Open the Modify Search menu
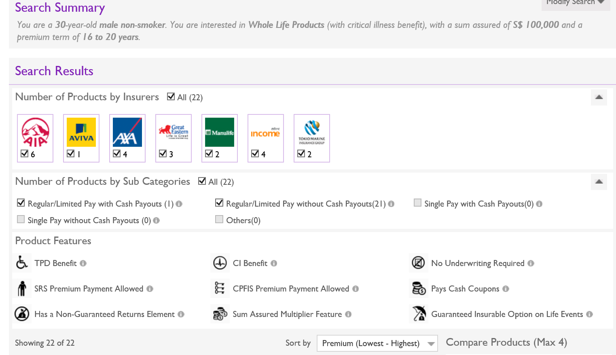Image resolution: width=616 pixels, height=355 pixels. [x=575, y=3]
